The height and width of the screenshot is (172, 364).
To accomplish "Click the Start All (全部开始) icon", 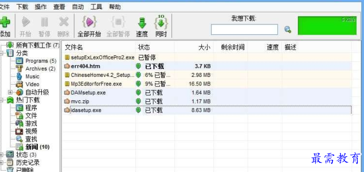I will tap(89, 22).
